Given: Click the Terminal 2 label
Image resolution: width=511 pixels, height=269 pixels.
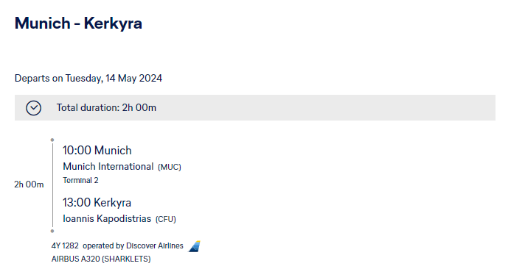Looking at the screenshot, I should (x=80, y=180).
